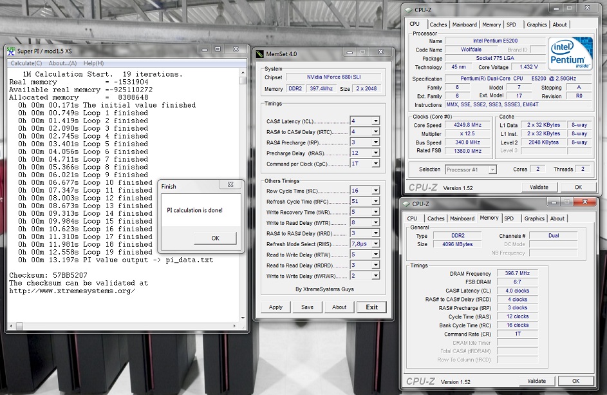Switch to Memory tab in upper CPU-Z window
The width and height of the screenshot is (607, 395).
tap(492, 24)
